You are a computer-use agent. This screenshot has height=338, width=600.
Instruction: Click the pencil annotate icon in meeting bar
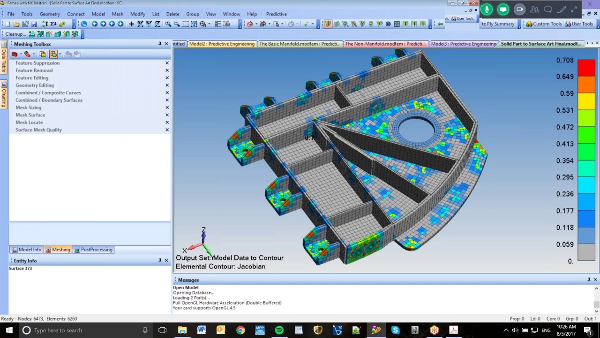point(562,9)
